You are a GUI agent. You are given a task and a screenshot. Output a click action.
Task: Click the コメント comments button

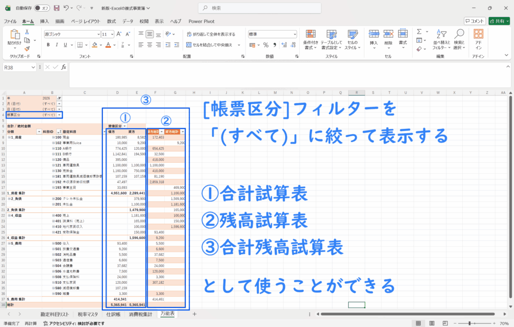tap(474, 21)
